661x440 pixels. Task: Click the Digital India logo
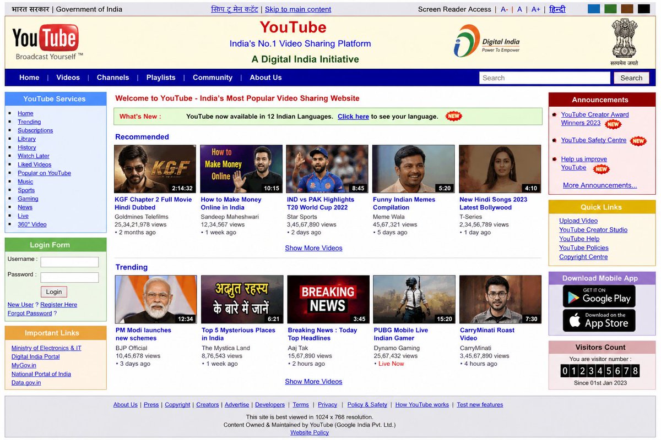click(x=486, y=41)
